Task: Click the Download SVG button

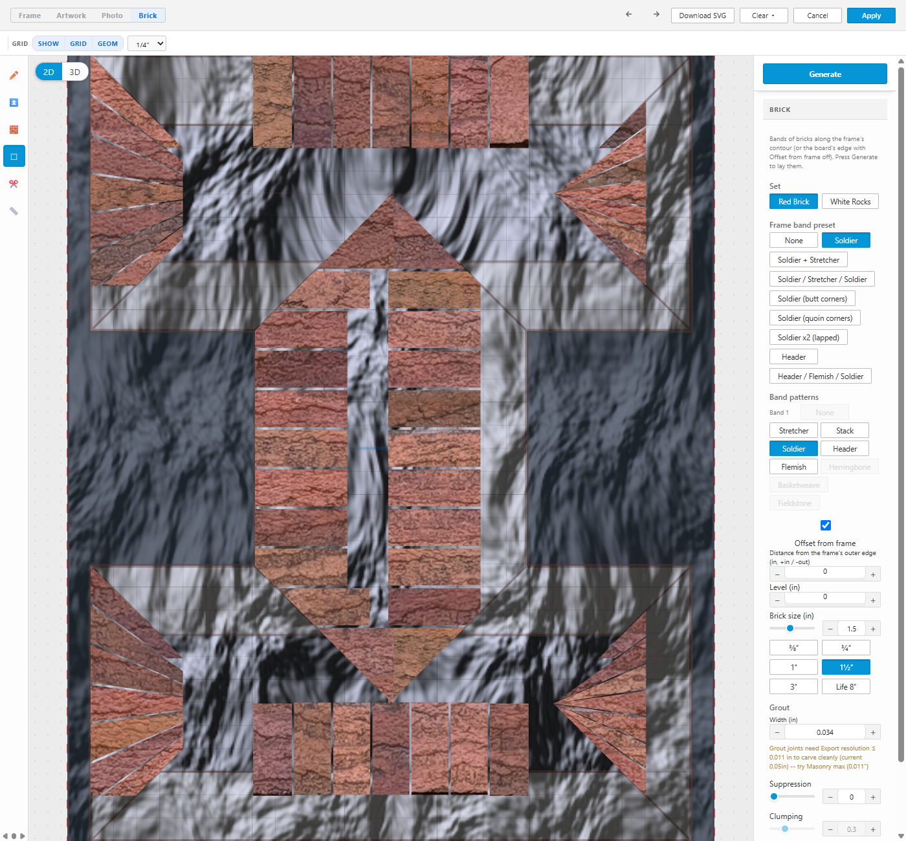Action: [703, 16]
